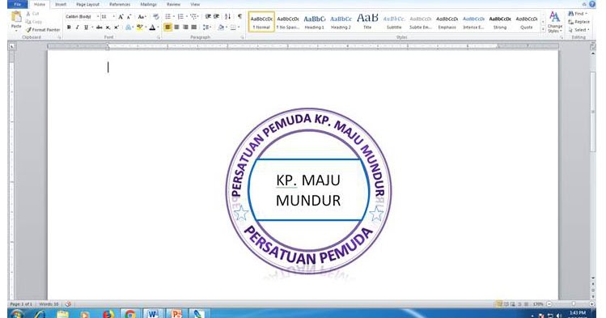Click the Copy command
Viewport: 606px width, 318px height.
point(34,22)
